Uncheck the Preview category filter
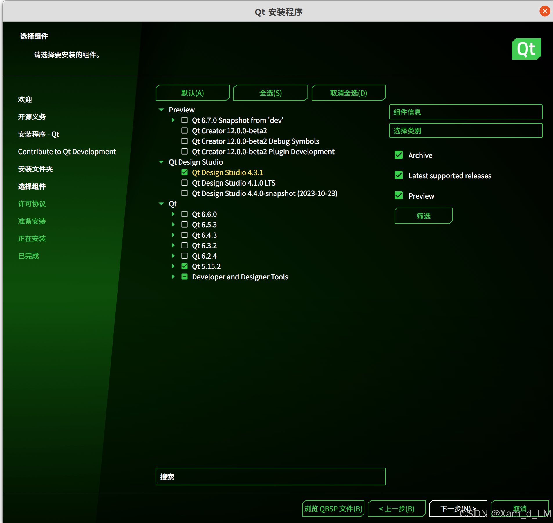Viewport: 553px width, 523px height. click(399, 196)
